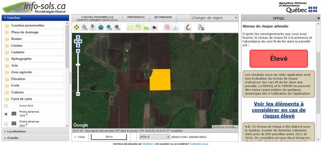Select the pan map tool
The image size is (322, 145).
pyautogui.click(x=77, y=27)
